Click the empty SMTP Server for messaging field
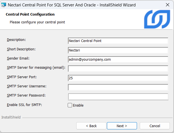Image resolution: width=174 pixels, height=133 pixels. pyautogui.click(x=118, y=69)
